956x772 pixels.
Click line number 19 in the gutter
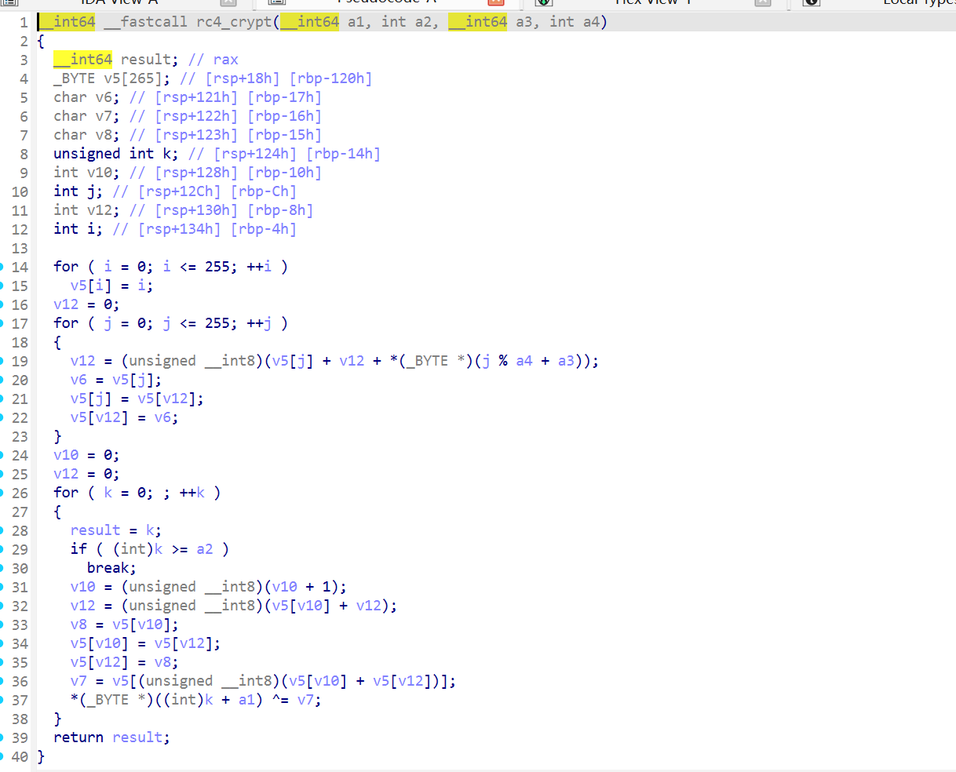coord(20,361)
